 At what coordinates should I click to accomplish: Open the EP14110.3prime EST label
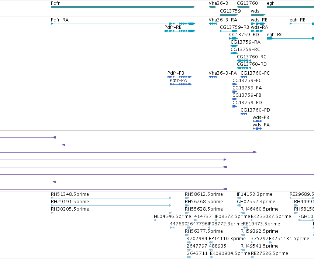pos(227,239)
